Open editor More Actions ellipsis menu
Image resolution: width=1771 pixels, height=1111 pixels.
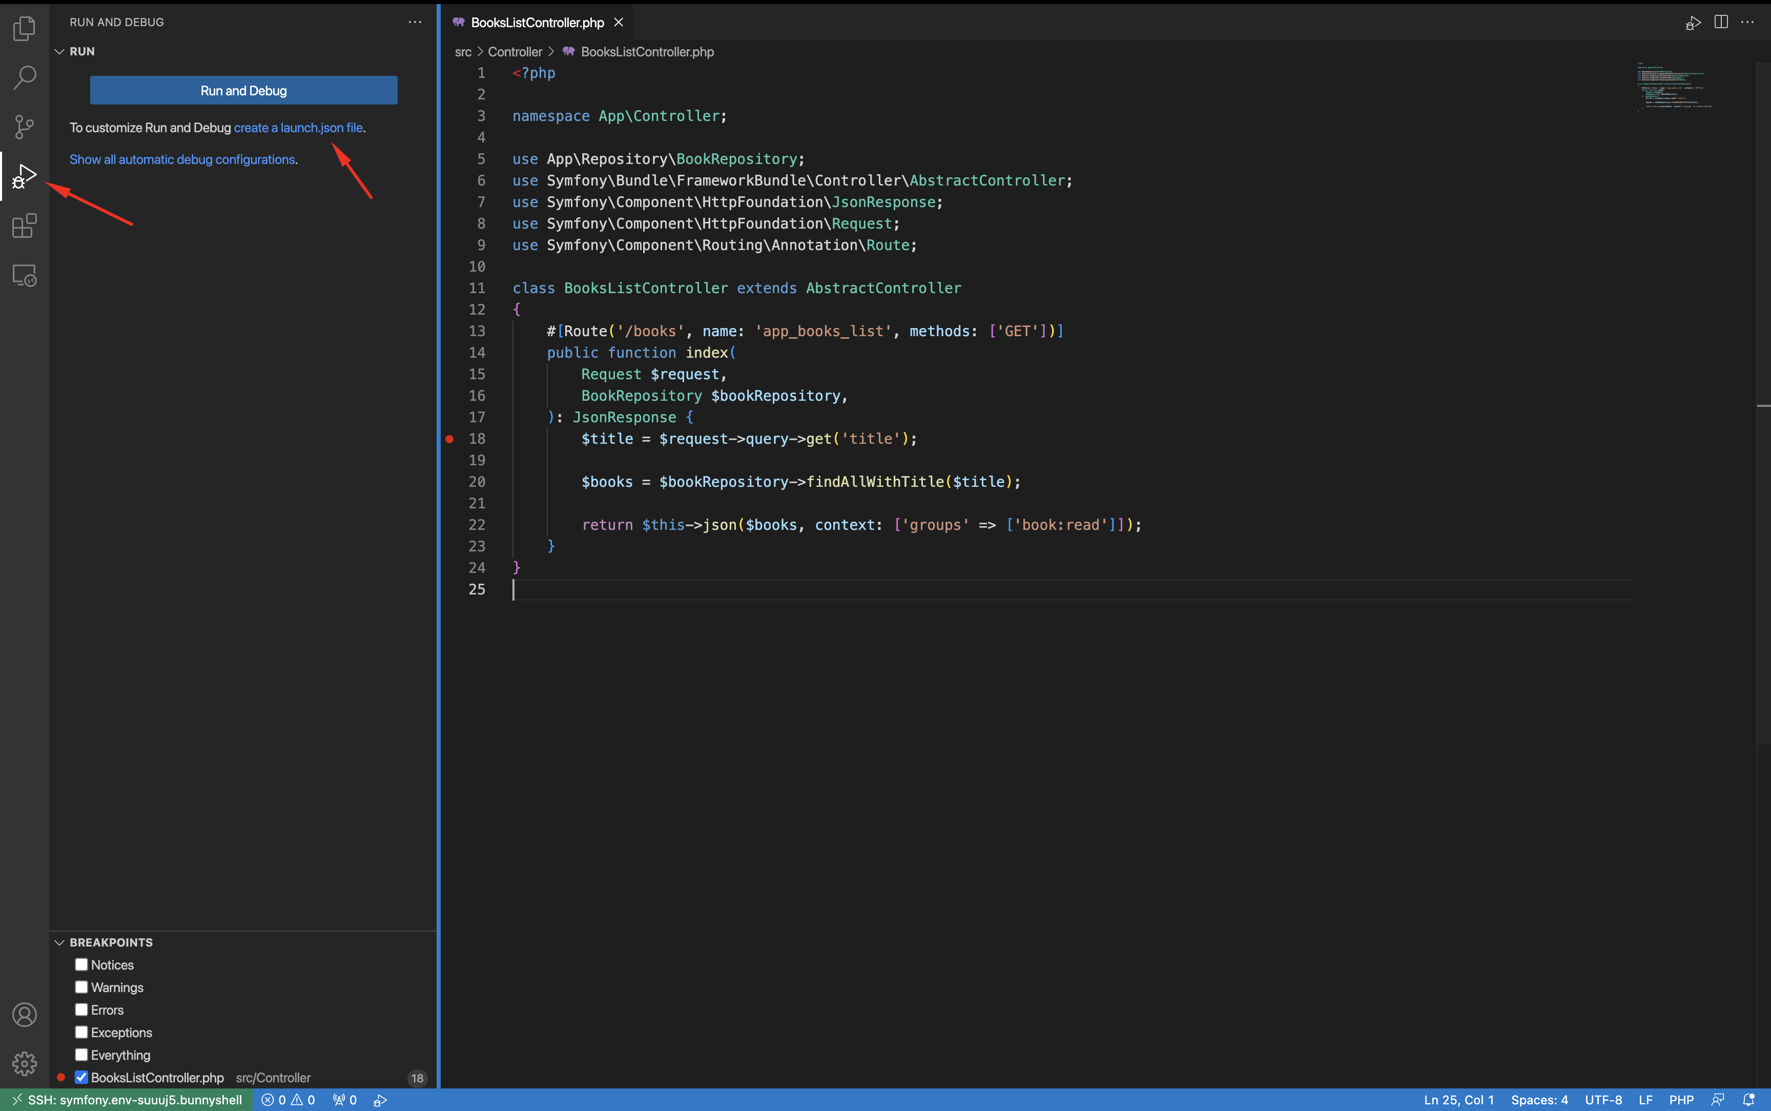[x=1747, y=22]
